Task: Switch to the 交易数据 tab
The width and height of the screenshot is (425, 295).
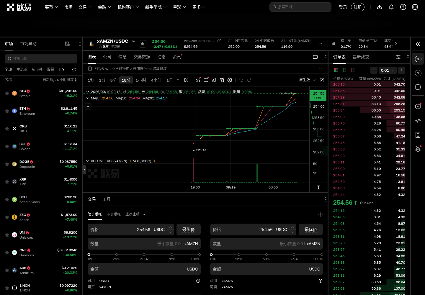Action: coord(142,57)
